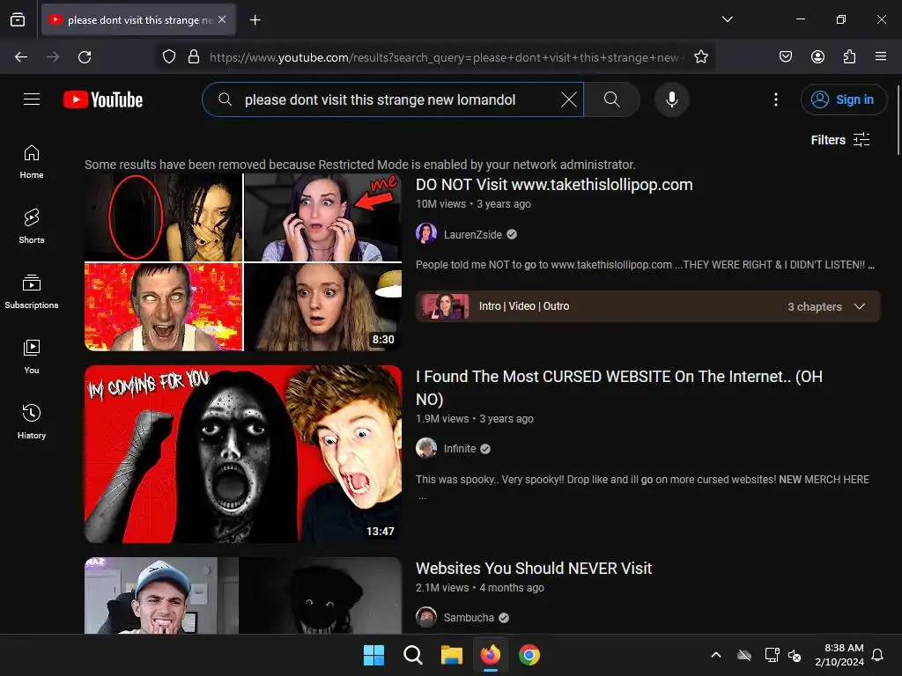Open the You section in the sidebar
The height and width of the screenshot is (676, 902).
pyautogui.click(x=32, y=356)
